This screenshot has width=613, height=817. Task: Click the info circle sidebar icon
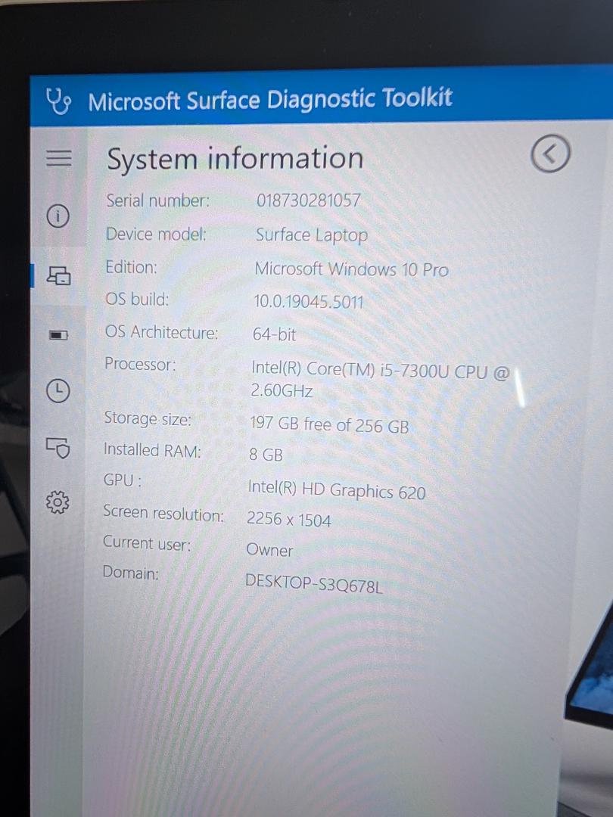click(x=58, y=216)
